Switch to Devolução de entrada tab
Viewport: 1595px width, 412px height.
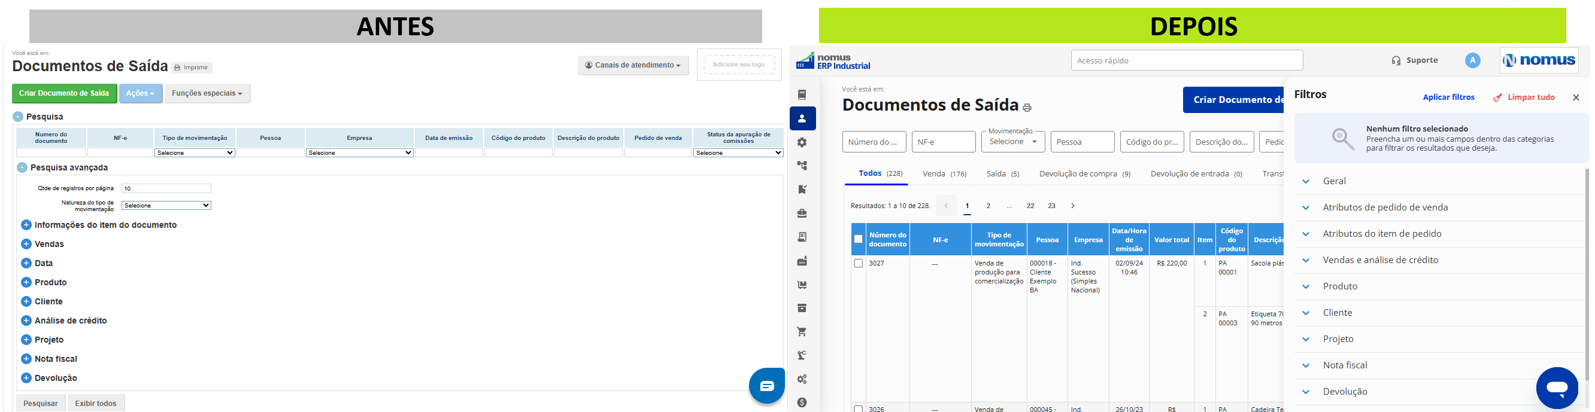pos(1196,174)
